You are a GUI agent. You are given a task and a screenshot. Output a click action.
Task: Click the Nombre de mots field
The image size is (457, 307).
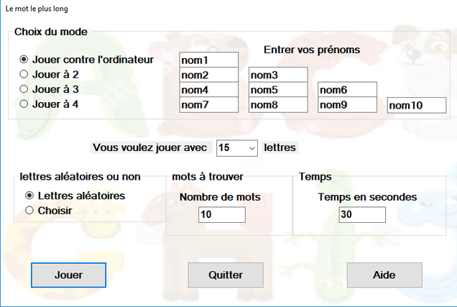click(x=222, y=214)
